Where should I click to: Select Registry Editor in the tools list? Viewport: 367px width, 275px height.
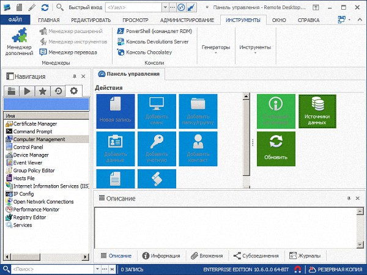pos(29,217)
